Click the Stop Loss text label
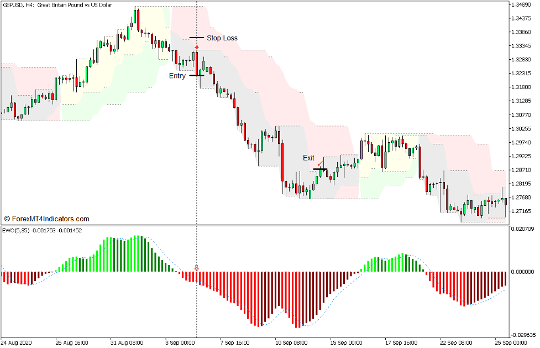 click(222, 38)
